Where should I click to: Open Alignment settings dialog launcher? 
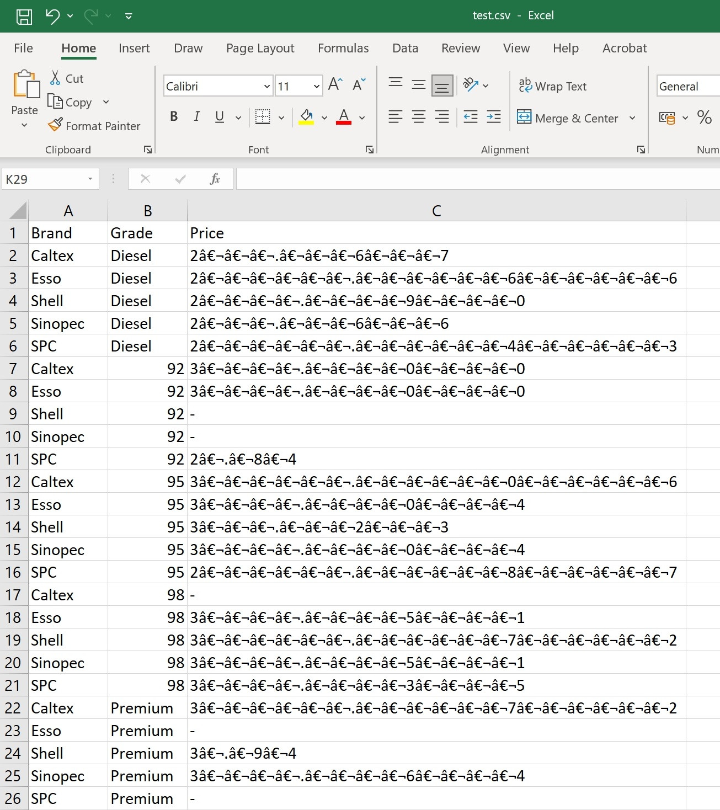(641, 150)
